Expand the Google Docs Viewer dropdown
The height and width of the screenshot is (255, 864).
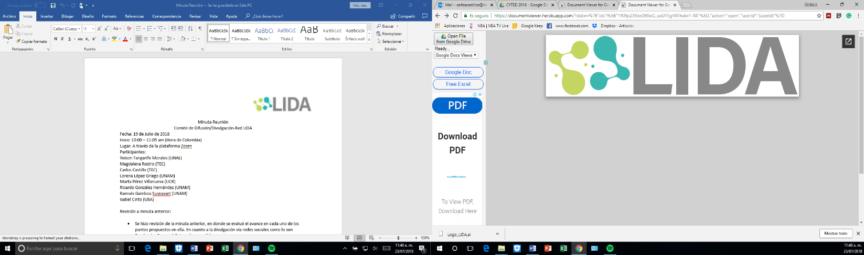click(x=456, y=55)
